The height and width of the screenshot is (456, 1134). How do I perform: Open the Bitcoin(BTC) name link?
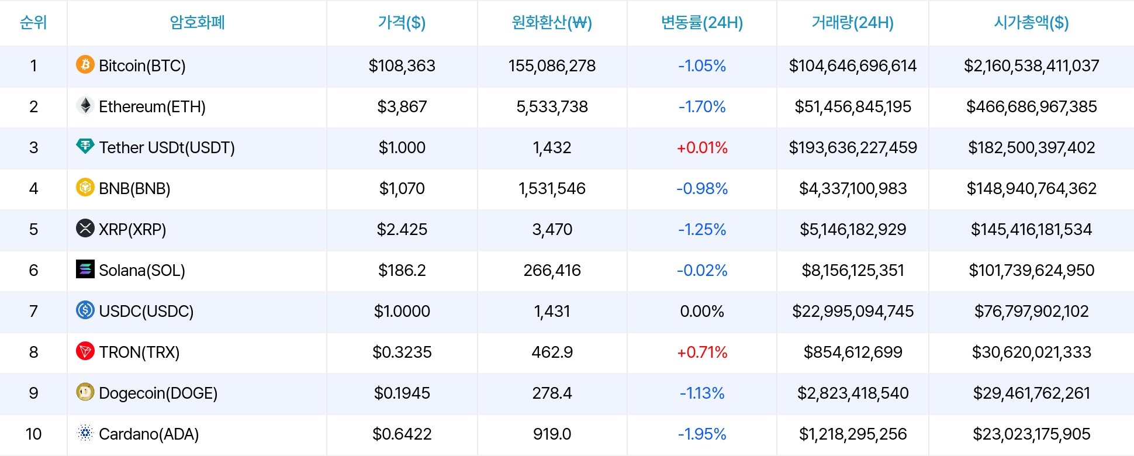click(x=142, y=65)
